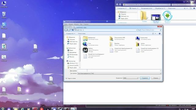Open the Справка menu in Notepad
Screen dimensions: 196x110
point(86,24)
